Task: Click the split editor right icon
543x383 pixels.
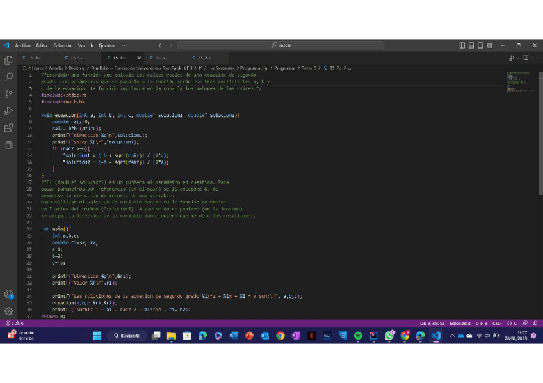Action: pyautogui.click(x=526, y=58)
